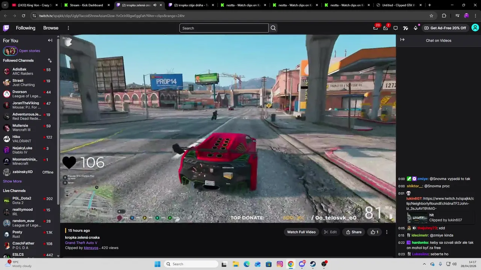Click Windows taskbar search box
481x270 pixels.
(x=191, y=264)
